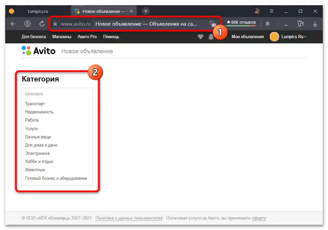Click the www.avito.ru address field

[76, 24]
